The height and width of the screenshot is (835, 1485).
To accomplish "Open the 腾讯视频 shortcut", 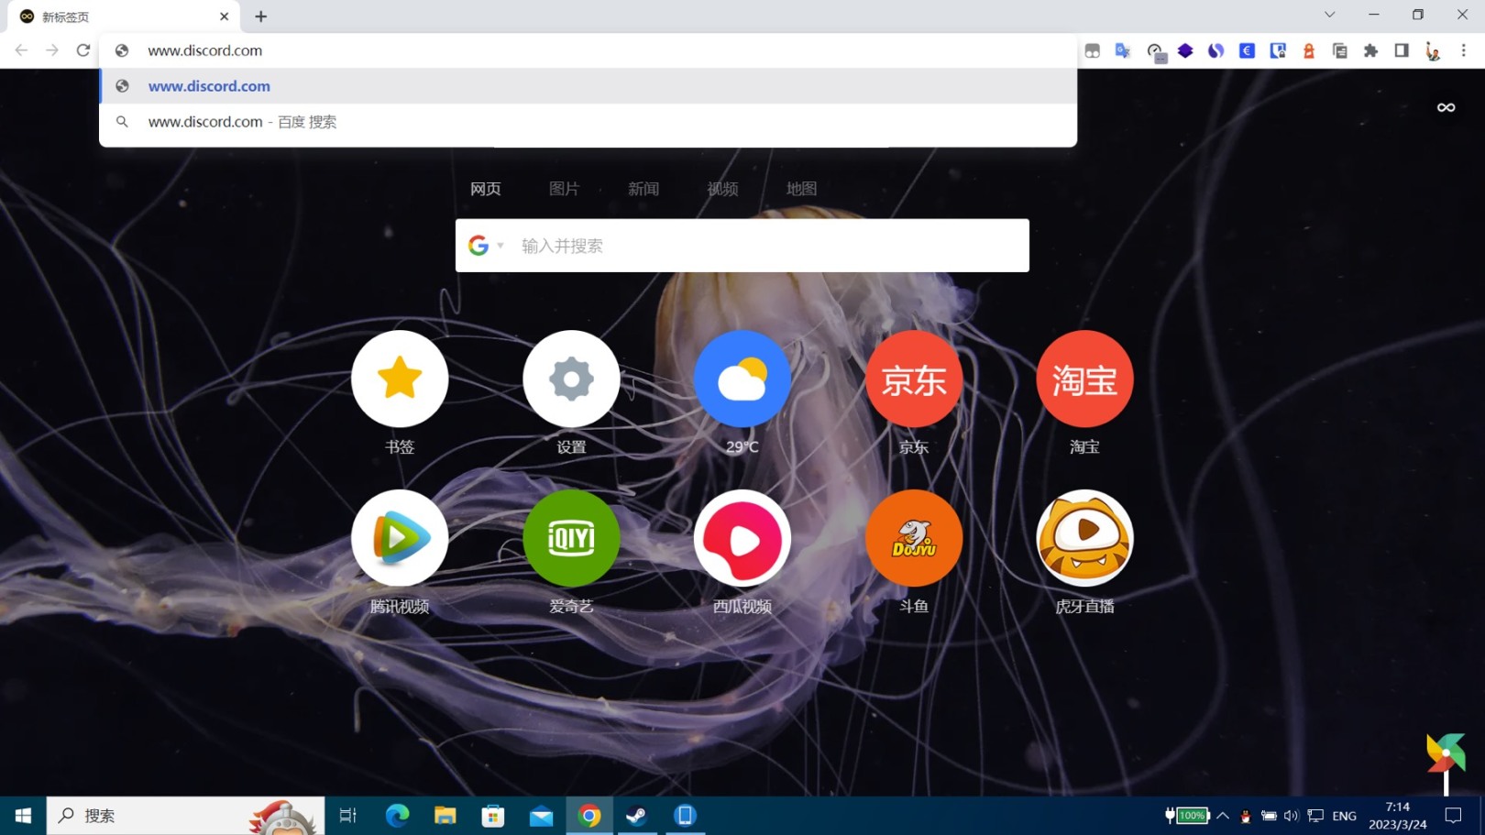I will (400, 538).
